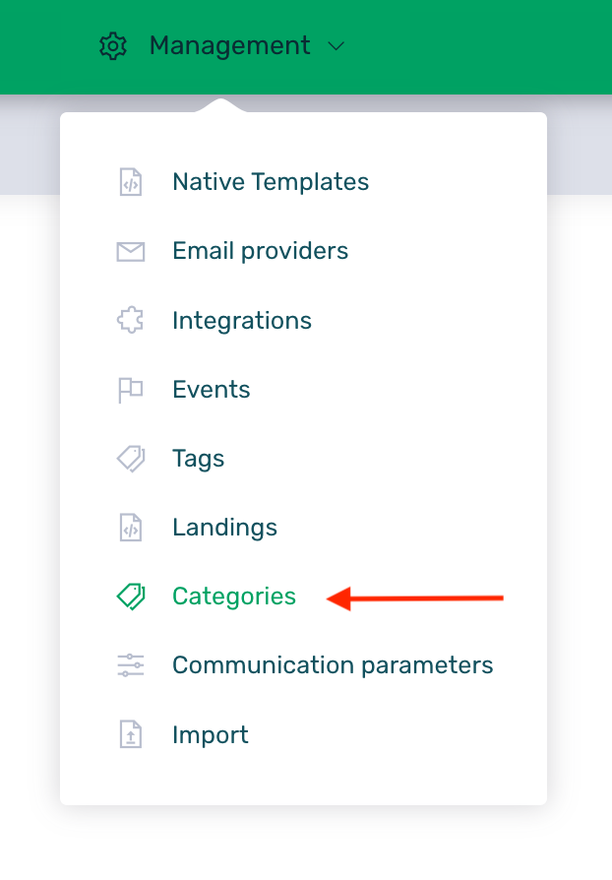Click the Email providers envelope icon
612x880 pixels.
[x=131, y=252]
